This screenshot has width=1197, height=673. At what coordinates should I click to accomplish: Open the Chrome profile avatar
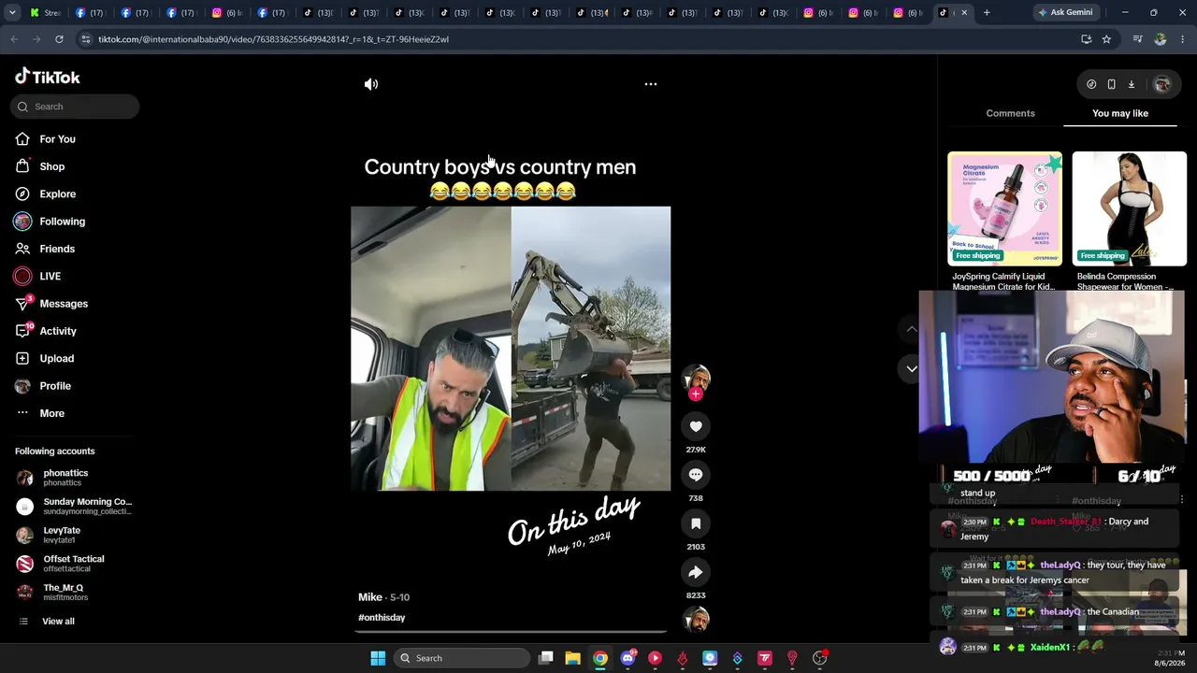[x=1161, y=39]
